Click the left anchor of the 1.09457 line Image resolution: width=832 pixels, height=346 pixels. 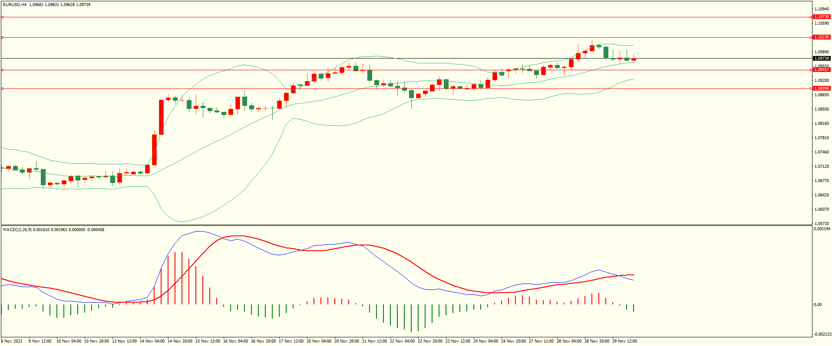[2, 70]
